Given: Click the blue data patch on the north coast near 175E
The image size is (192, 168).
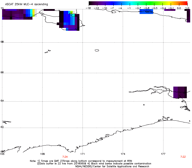Looking at the screenshot, I should click(146, 12).
